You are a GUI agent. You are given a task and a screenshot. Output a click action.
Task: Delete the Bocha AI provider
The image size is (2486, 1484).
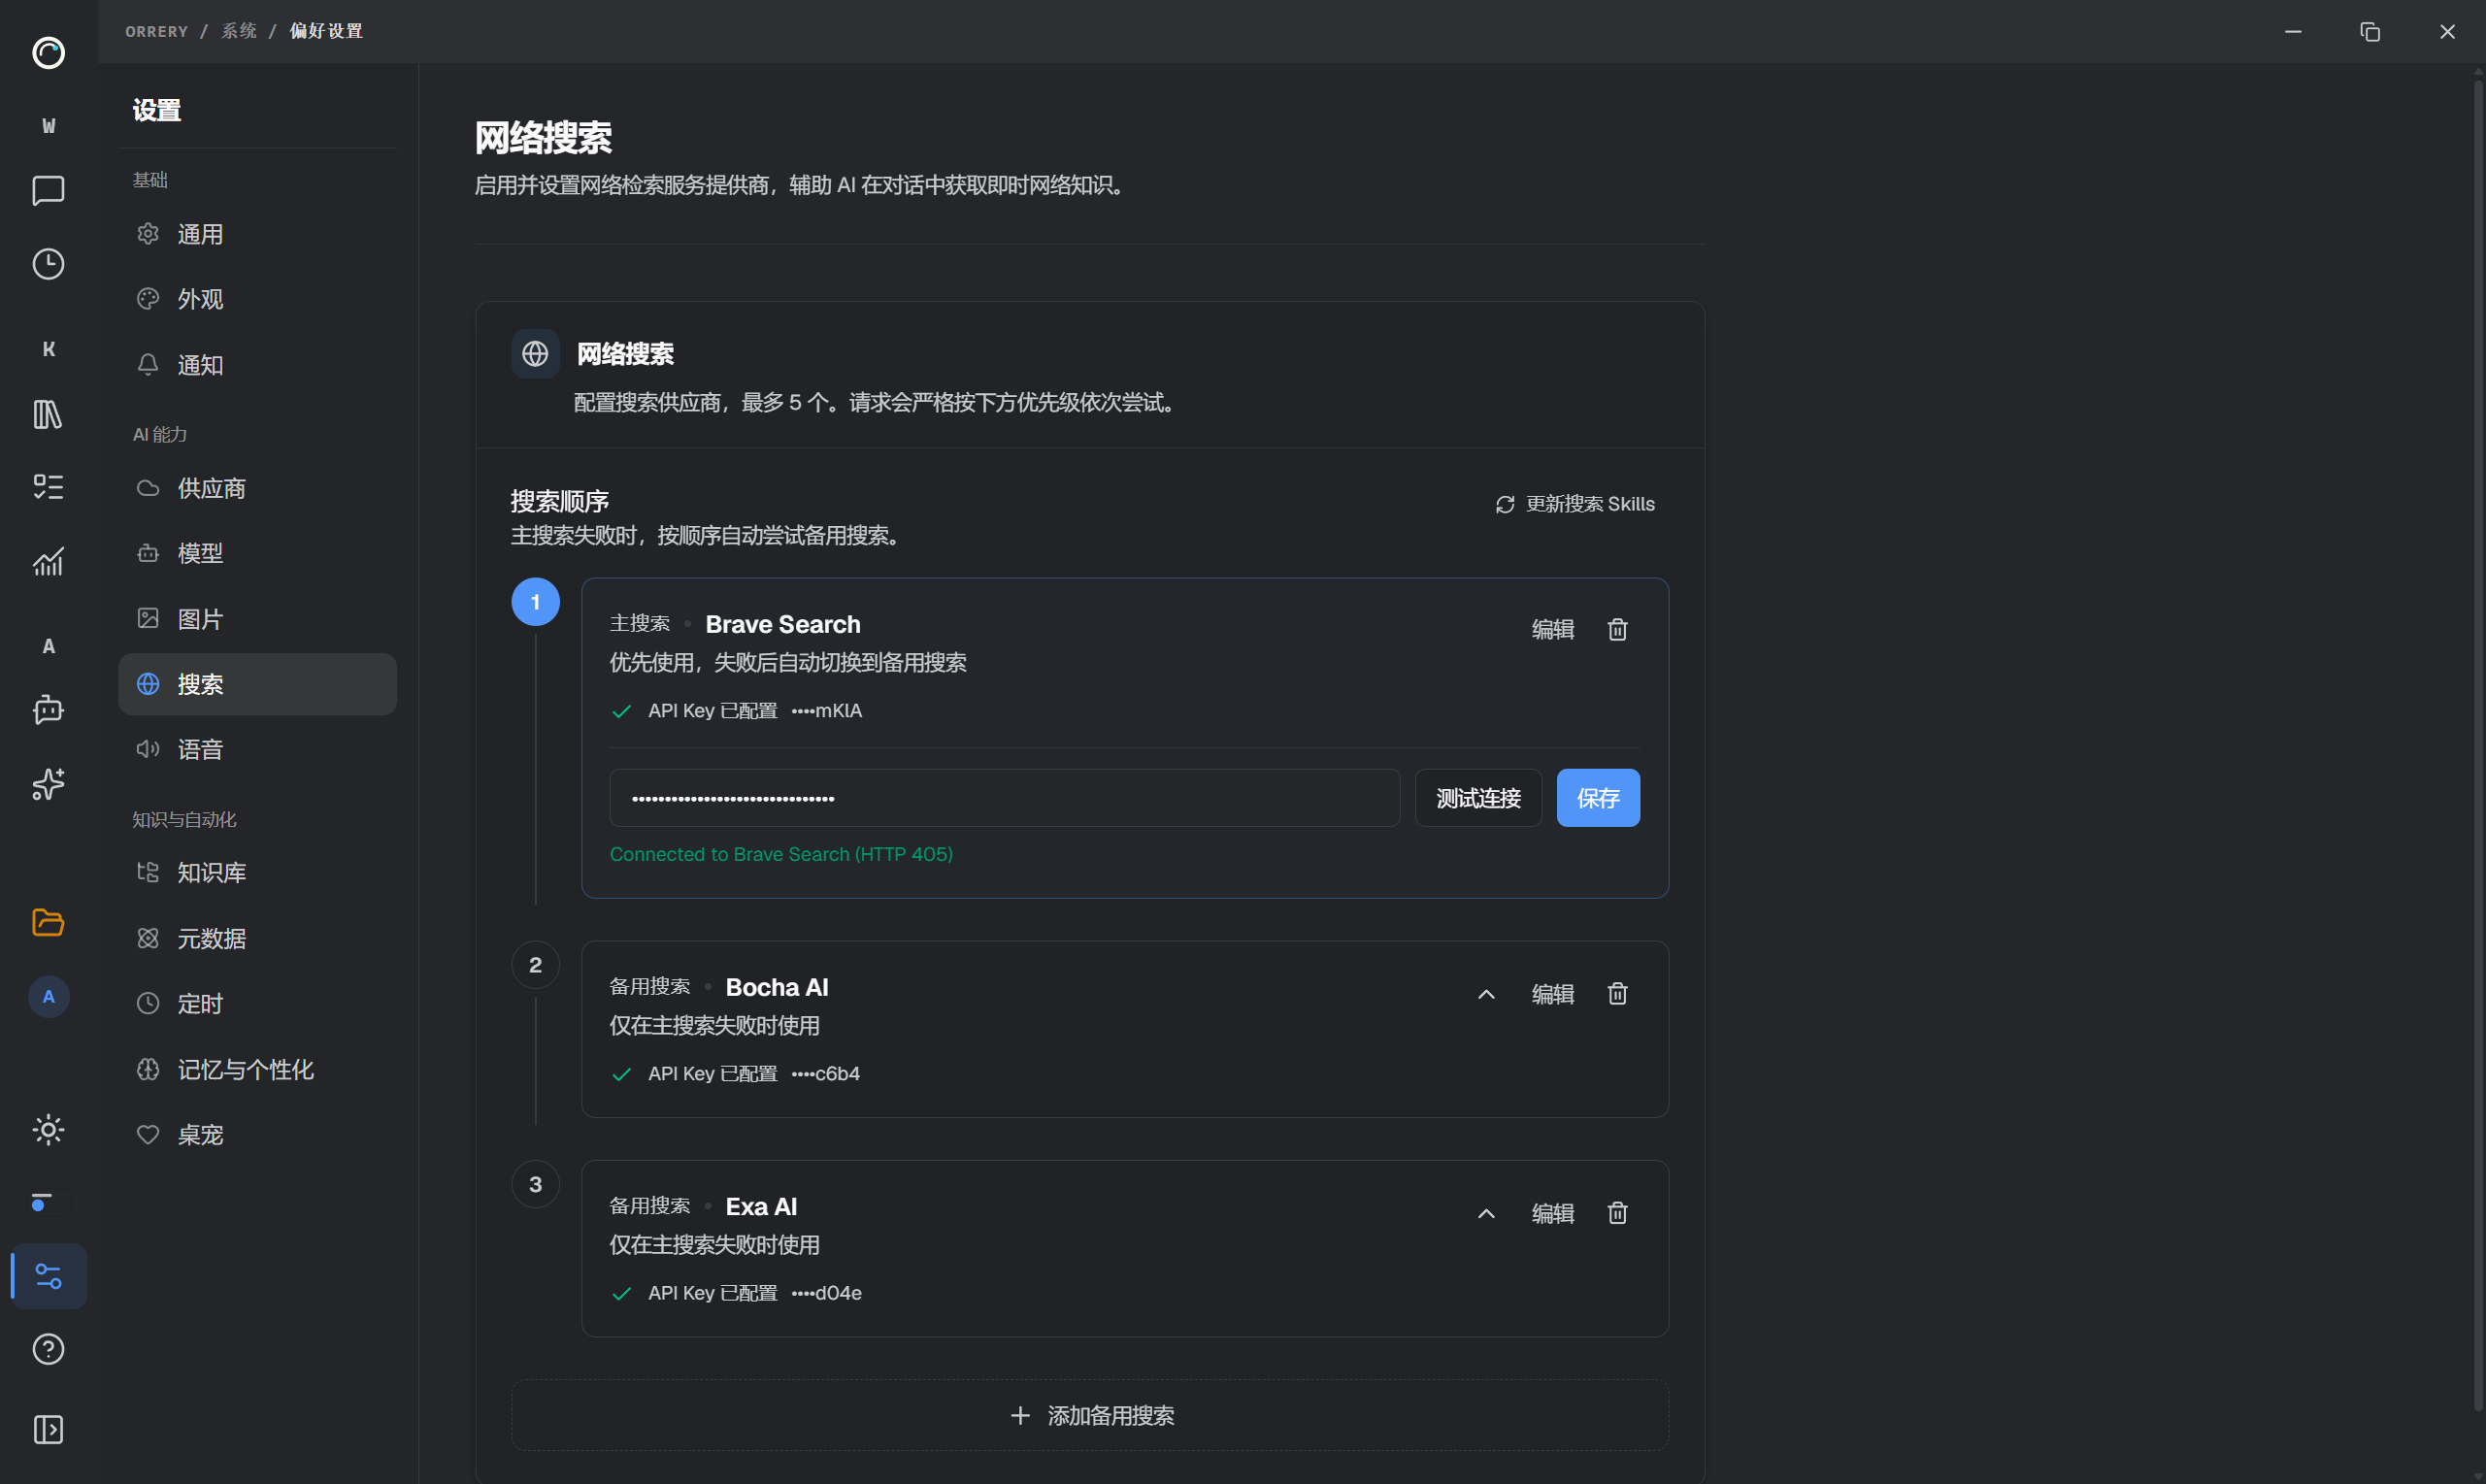tap(1617, 993)
